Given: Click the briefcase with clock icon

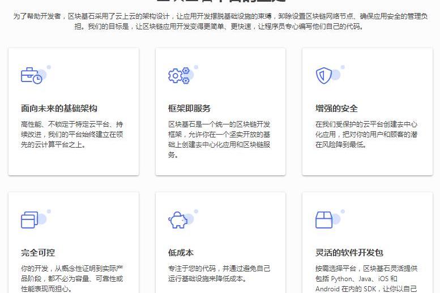Looking at the screenshot, I should (x=32, y=76).
